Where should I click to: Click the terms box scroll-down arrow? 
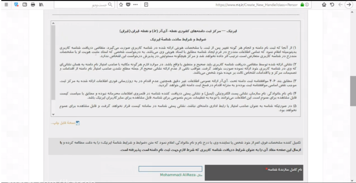click(53, 114)
